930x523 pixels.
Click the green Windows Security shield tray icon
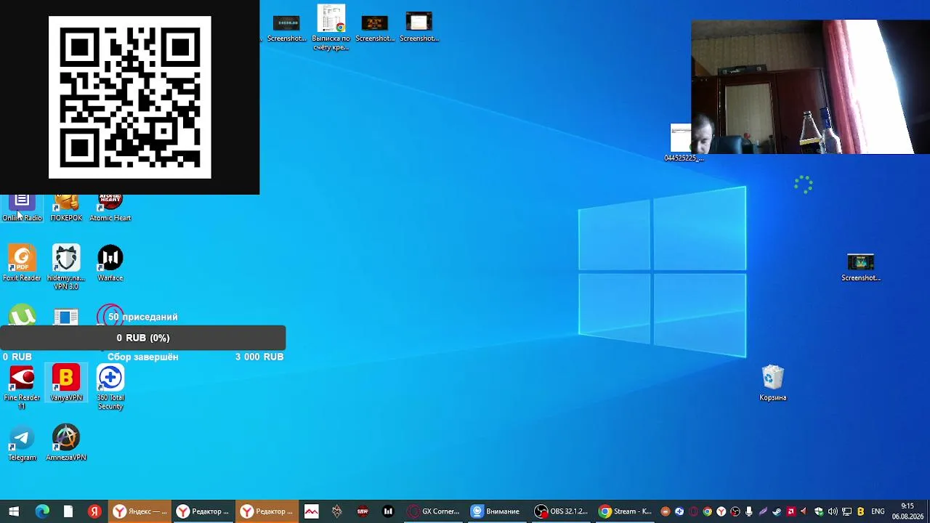pyautogui.click(x=819, y=511)
